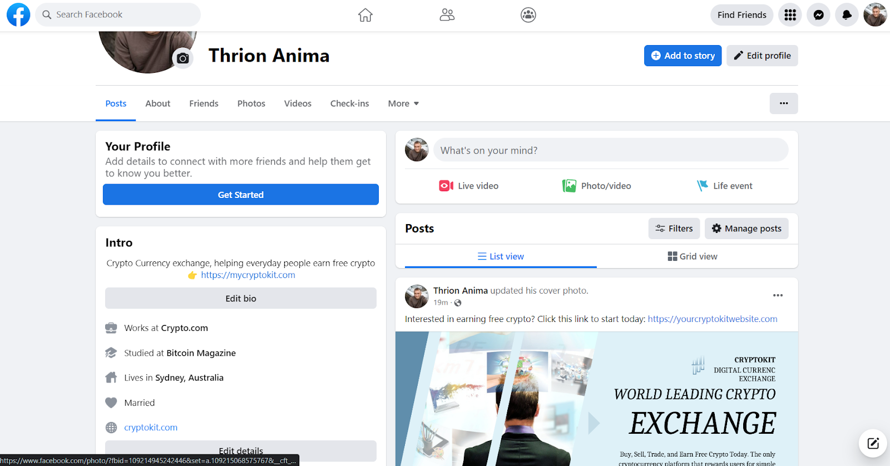Open the Groups icon in top navigation
The height and width of the screenshot is (466, 890).
[x=528, y=15]
